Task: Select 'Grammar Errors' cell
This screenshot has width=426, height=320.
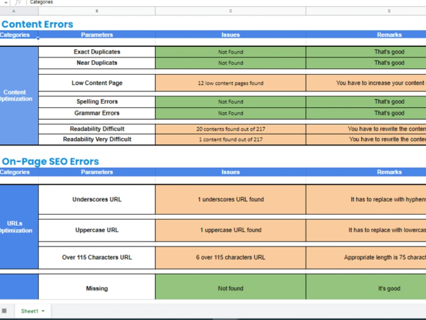Action: [97, 113]
